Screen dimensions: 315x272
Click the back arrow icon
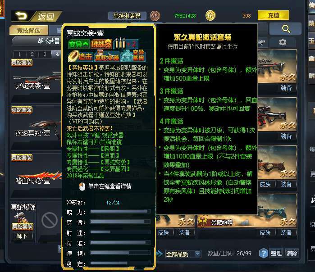tap(21, 16)
